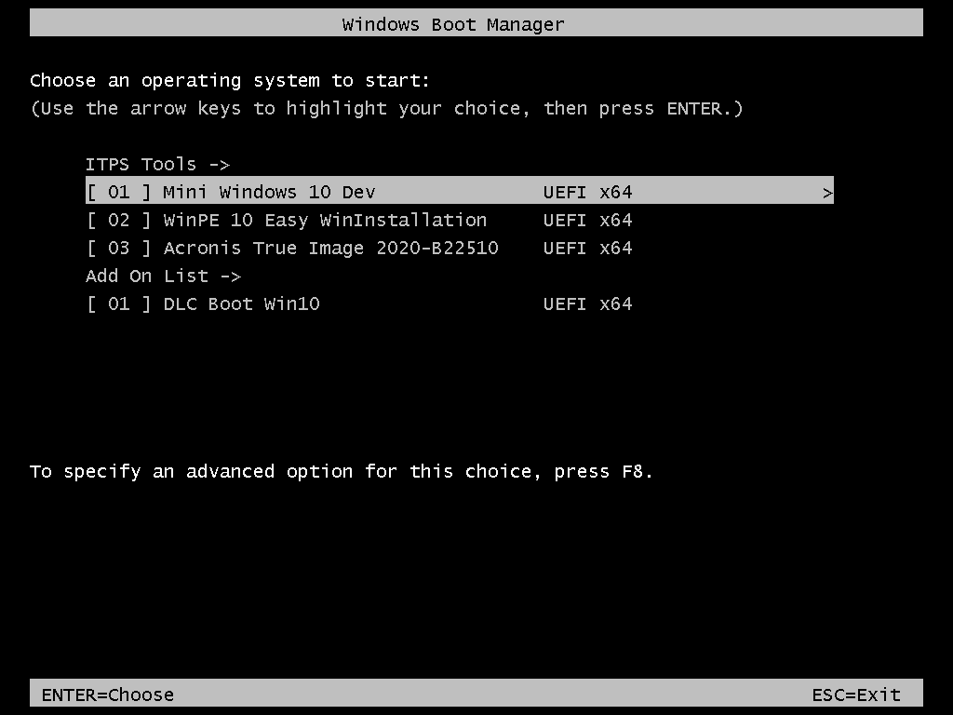Viewport: 953px width, 715px height.
Task: Click ENTER=Choose in the bottom bar
Action: click(x=108, y=695)
